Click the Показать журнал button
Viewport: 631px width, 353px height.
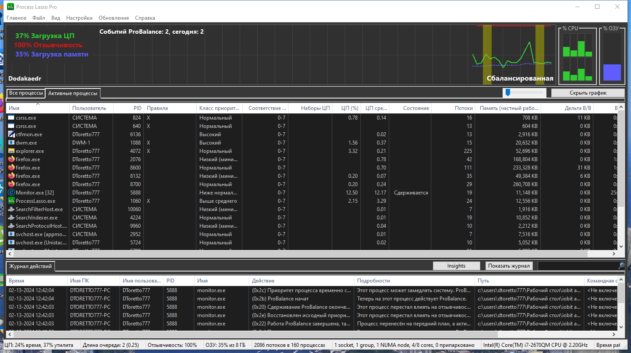[x=510, y=266]
